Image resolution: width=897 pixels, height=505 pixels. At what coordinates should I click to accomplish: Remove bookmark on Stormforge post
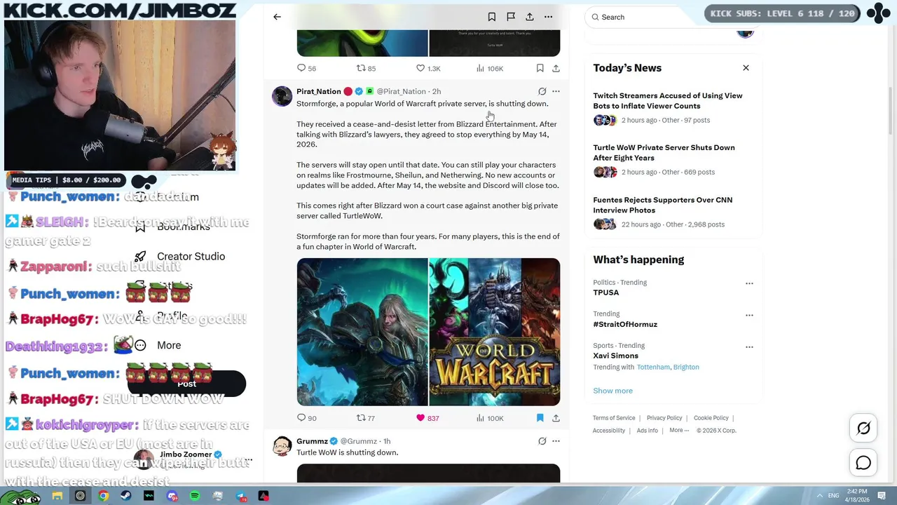[x=540, y=418]
